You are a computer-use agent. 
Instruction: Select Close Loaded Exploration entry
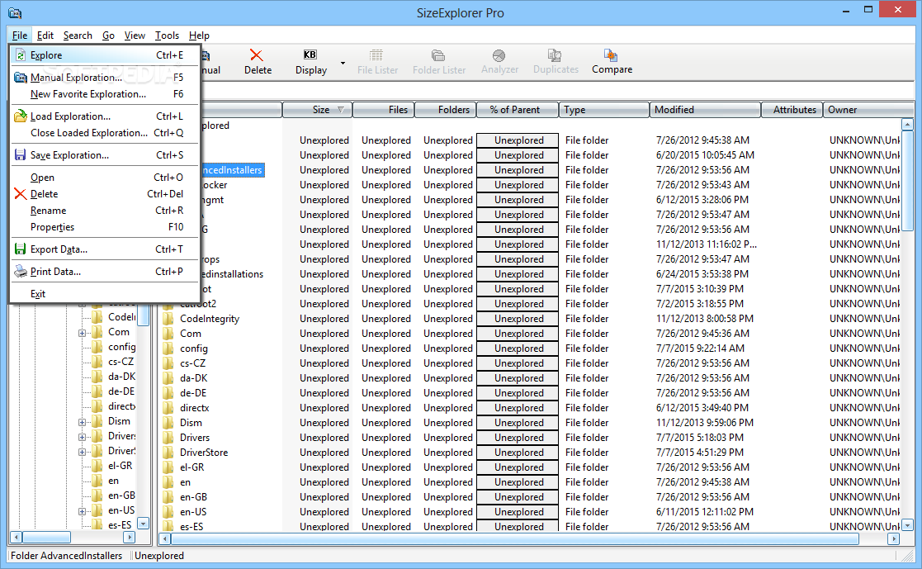(105, 133)
